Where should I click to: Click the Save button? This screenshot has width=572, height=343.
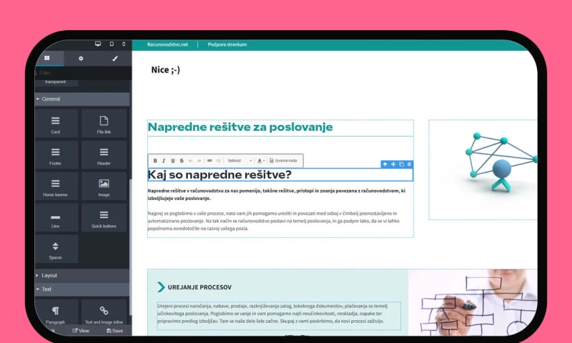[x=114, y=331]
